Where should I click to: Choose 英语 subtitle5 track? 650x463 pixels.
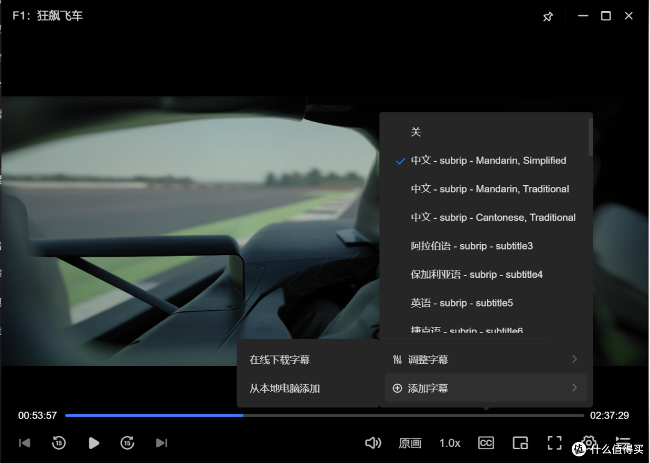pyautogui.click(x=486, y=303)
